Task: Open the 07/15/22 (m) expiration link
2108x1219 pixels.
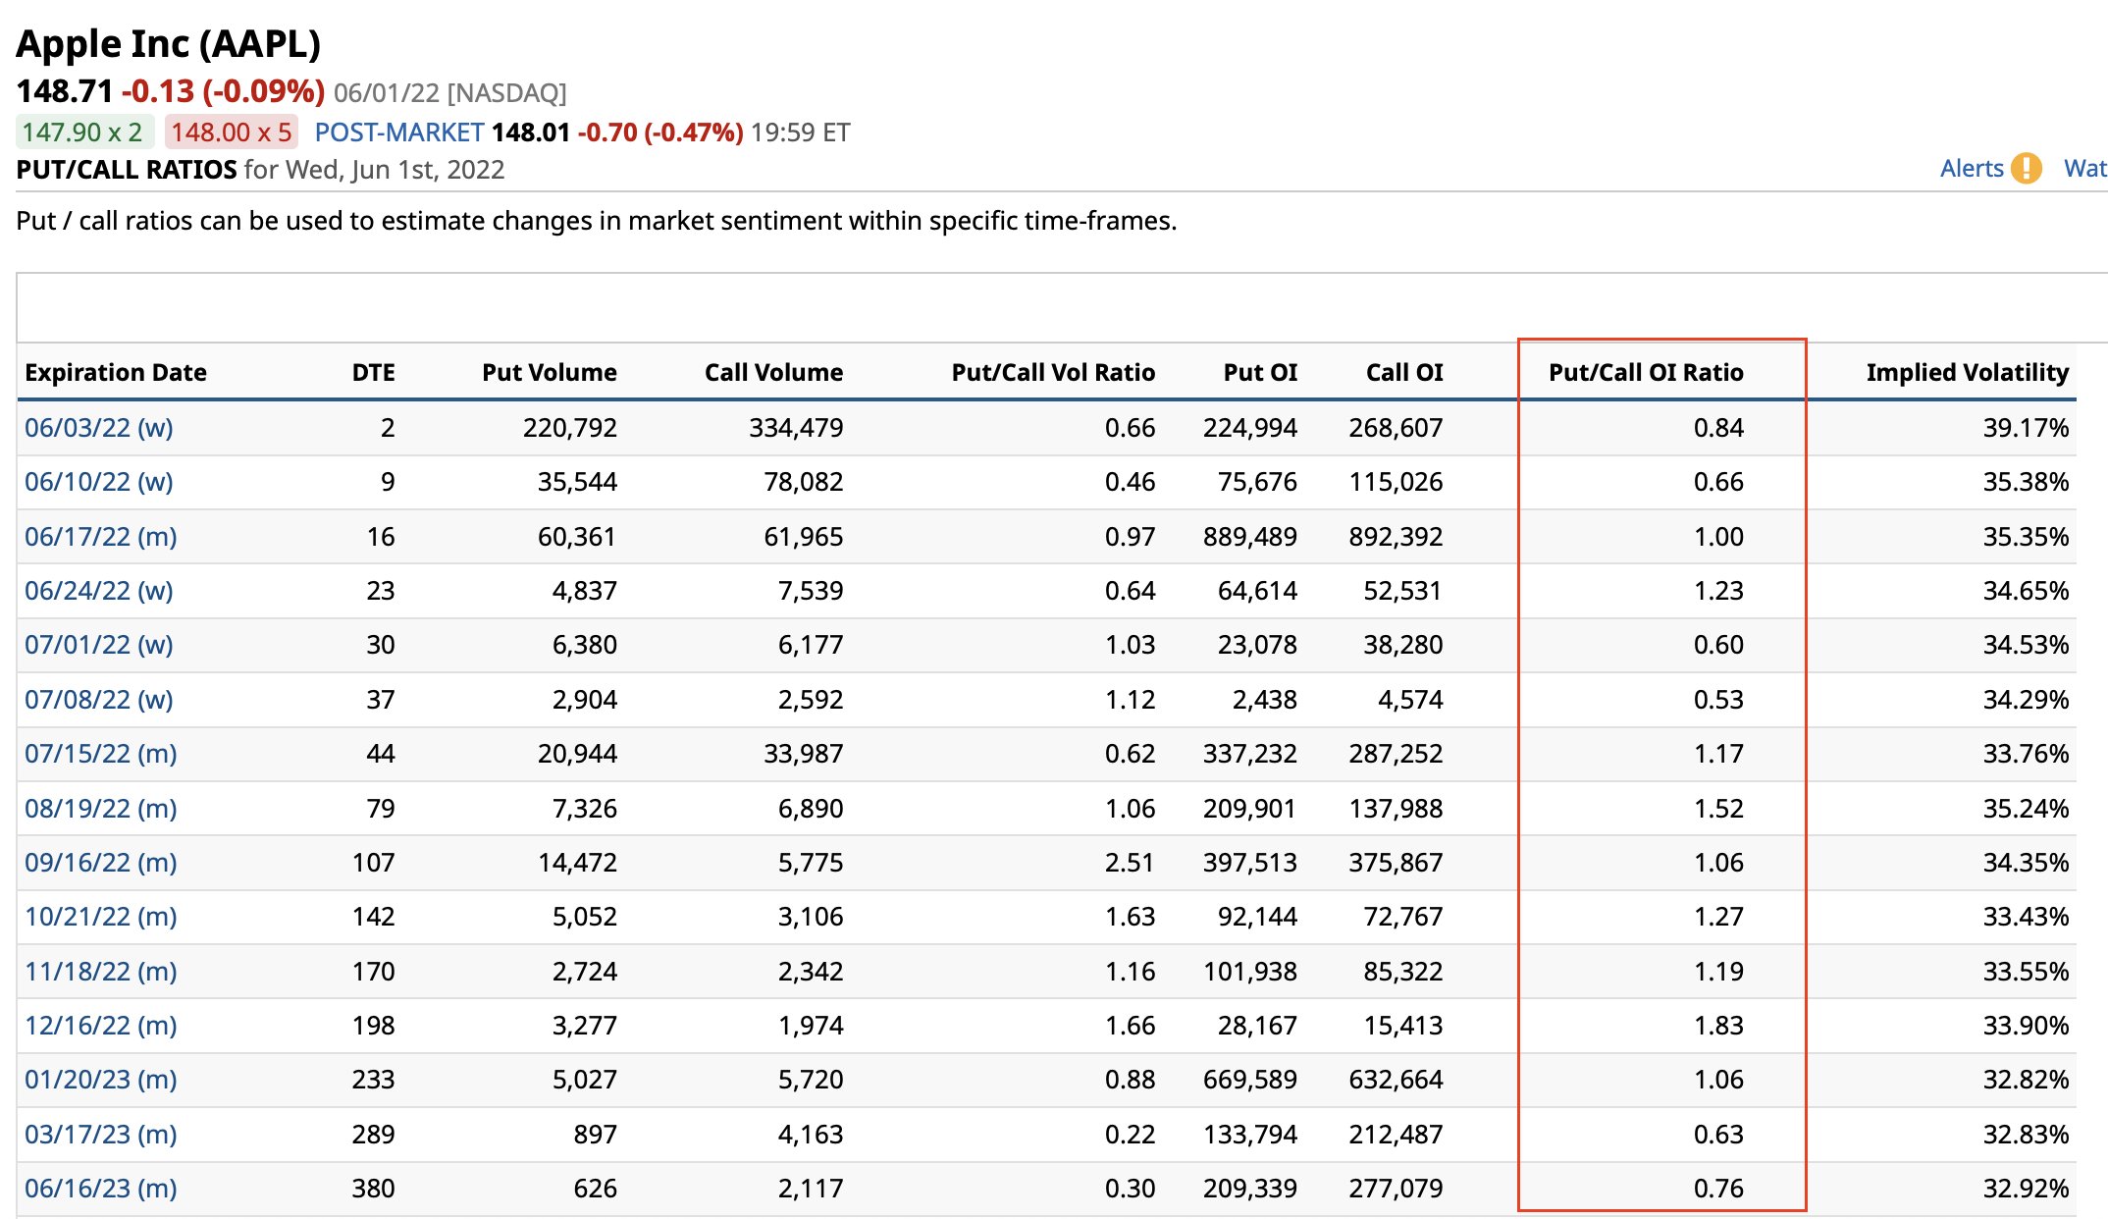Action: pyautogui.click(x=101, y=754)
